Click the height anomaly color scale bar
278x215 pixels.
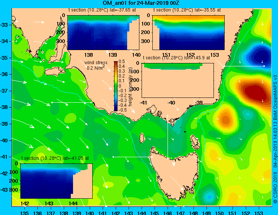[x=116, y=86]
